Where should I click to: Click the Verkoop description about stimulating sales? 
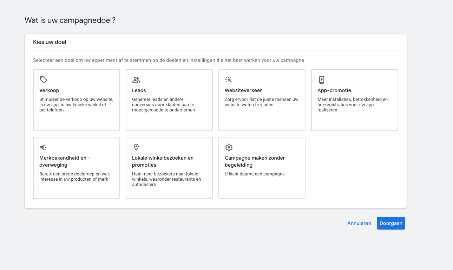pyautogui.click(x=76, y=105)
